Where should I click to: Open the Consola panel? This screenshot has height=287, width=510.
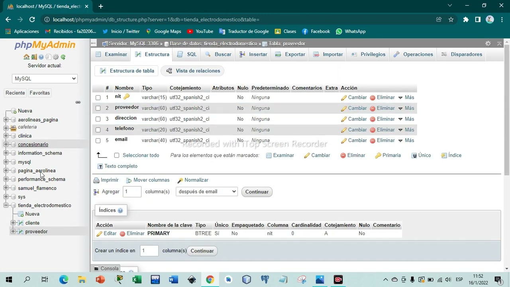click(106, 269)
